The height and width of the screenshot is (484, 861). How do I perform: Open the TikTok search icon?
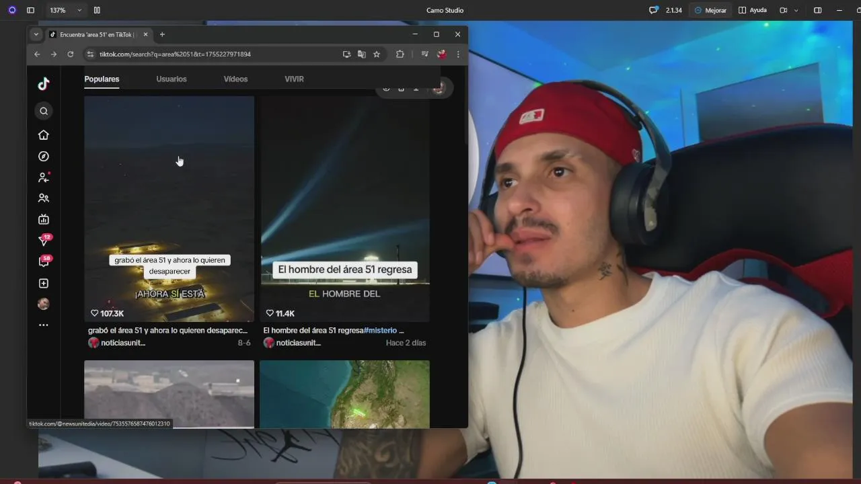point(44,111)
